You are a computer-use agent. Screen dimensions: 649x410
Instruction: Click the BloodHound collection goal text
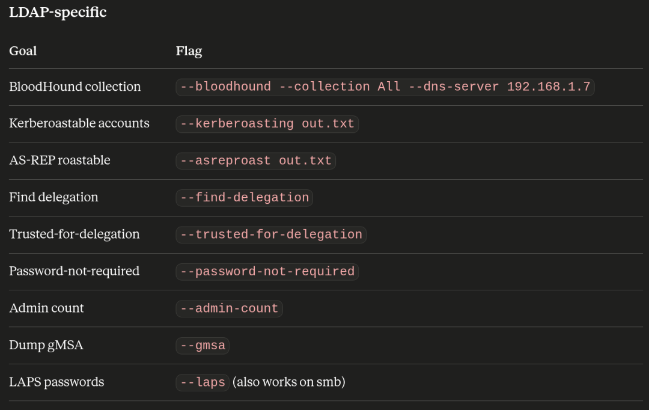tap(75, 87)
